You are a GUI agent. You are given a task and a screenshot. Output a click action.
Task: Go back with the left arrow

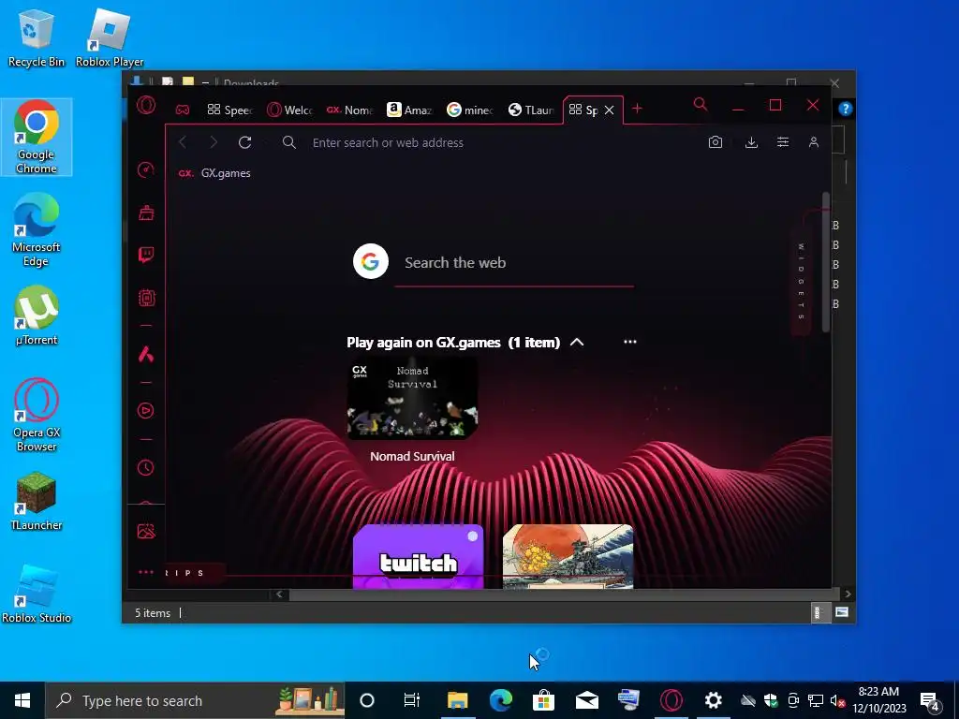183,142
